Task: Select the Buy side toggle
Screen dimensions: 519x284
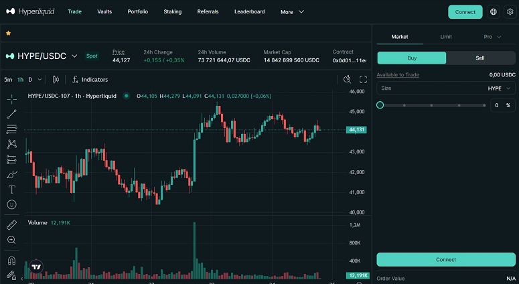Action: pos(412,58)
